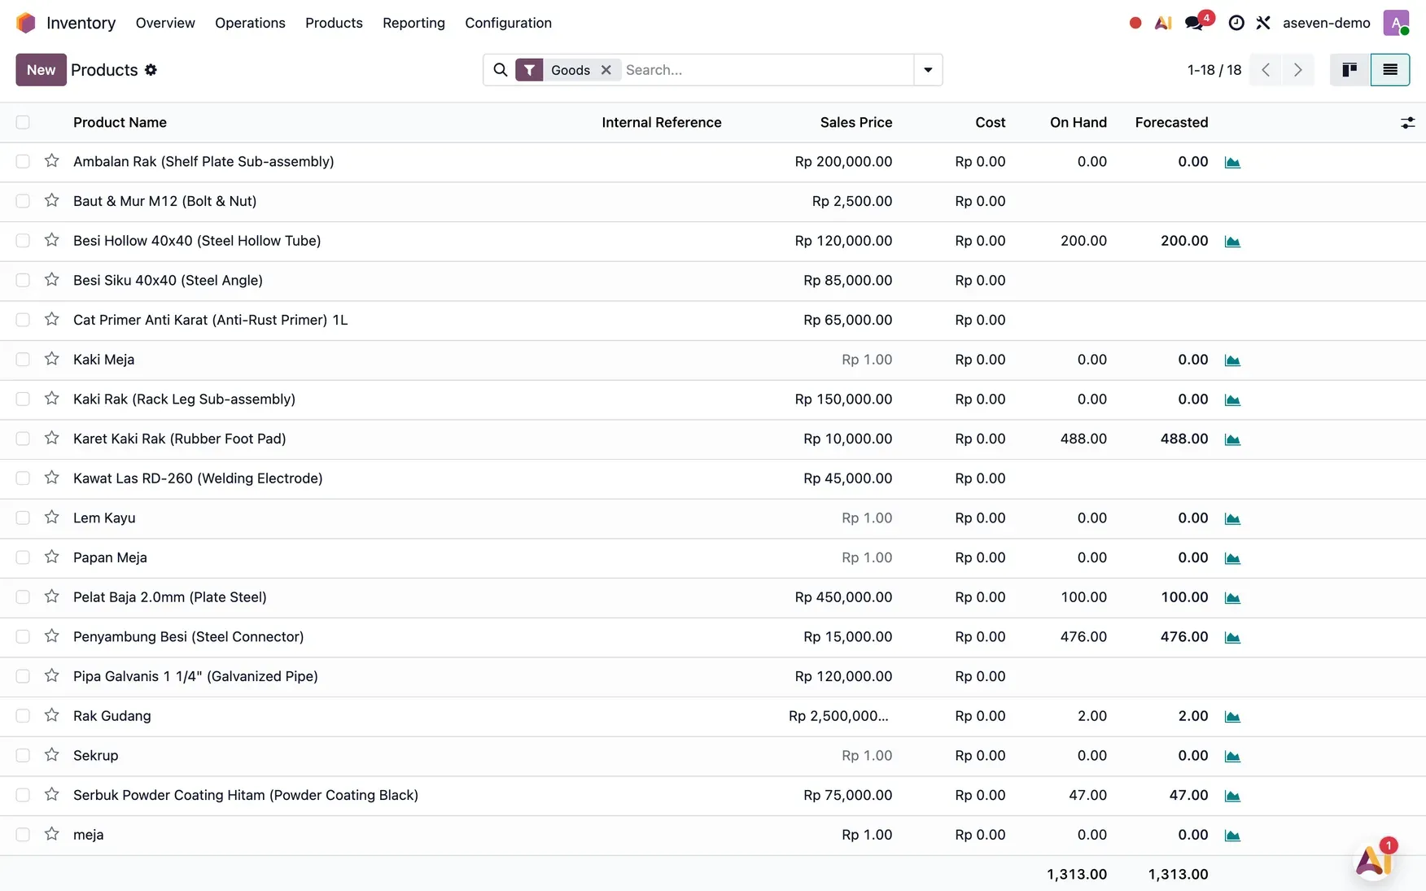Image resolution: width=1426 pixels, height=891 pixels.
Task: Mark Pelat Baja 2.0mm as favorite
Action: coord(52,596)
